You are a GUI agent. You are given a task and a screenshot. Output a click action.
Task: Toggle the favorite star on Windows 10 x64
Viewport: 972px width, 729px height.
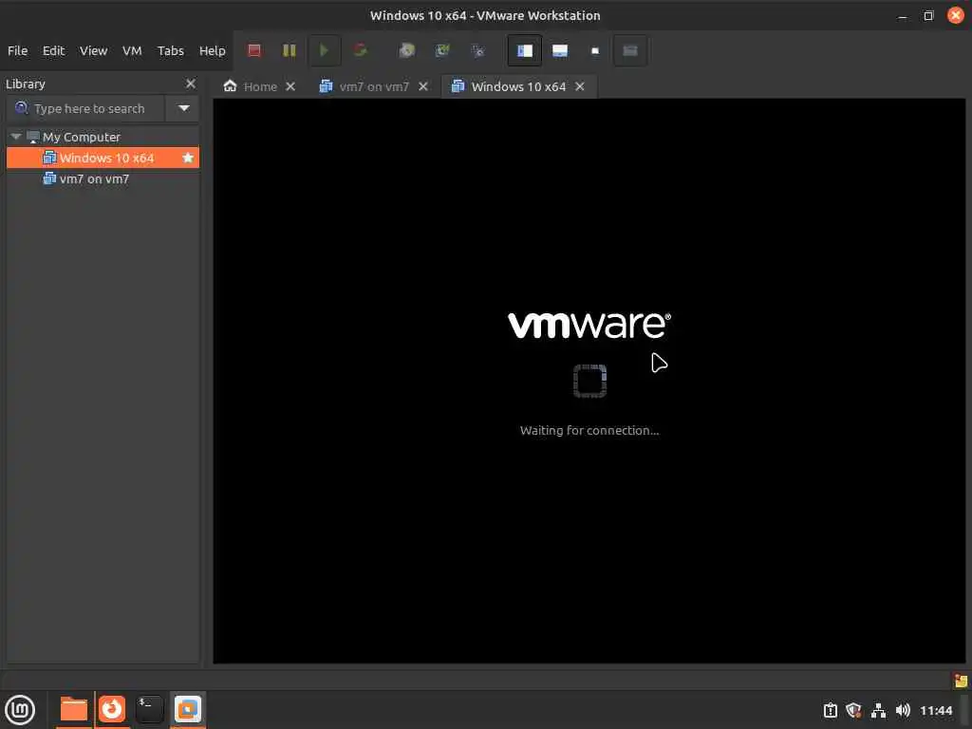coord(188,159)
